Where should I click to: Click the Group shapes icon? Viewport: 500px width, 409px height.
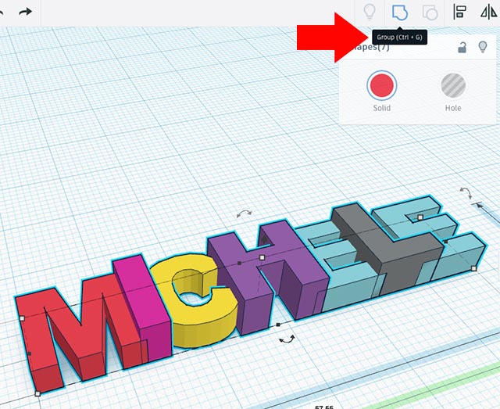pos(399,12)
